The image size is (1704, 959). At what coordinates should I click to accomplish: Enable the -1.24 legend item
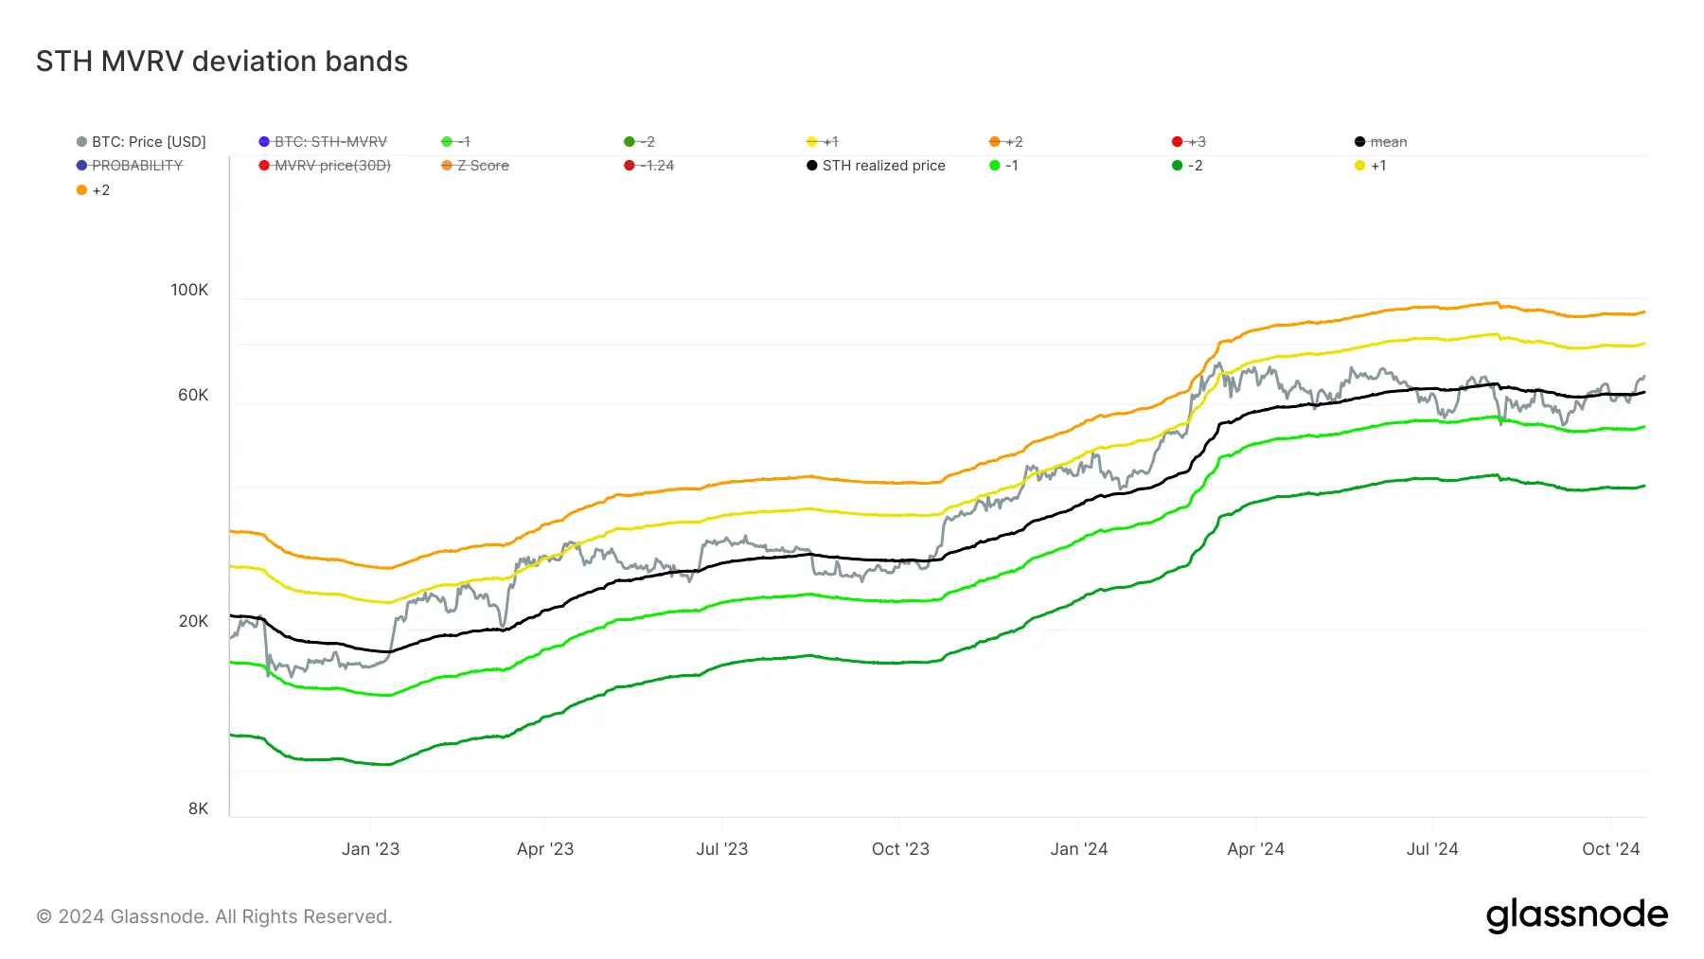649,166
